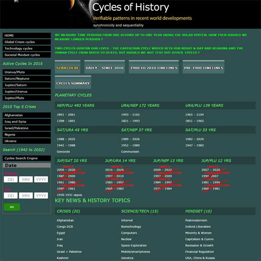This screenshot has width=261, height=261.
Task: Open Computers topic
Action: click(x=129, y=233)
